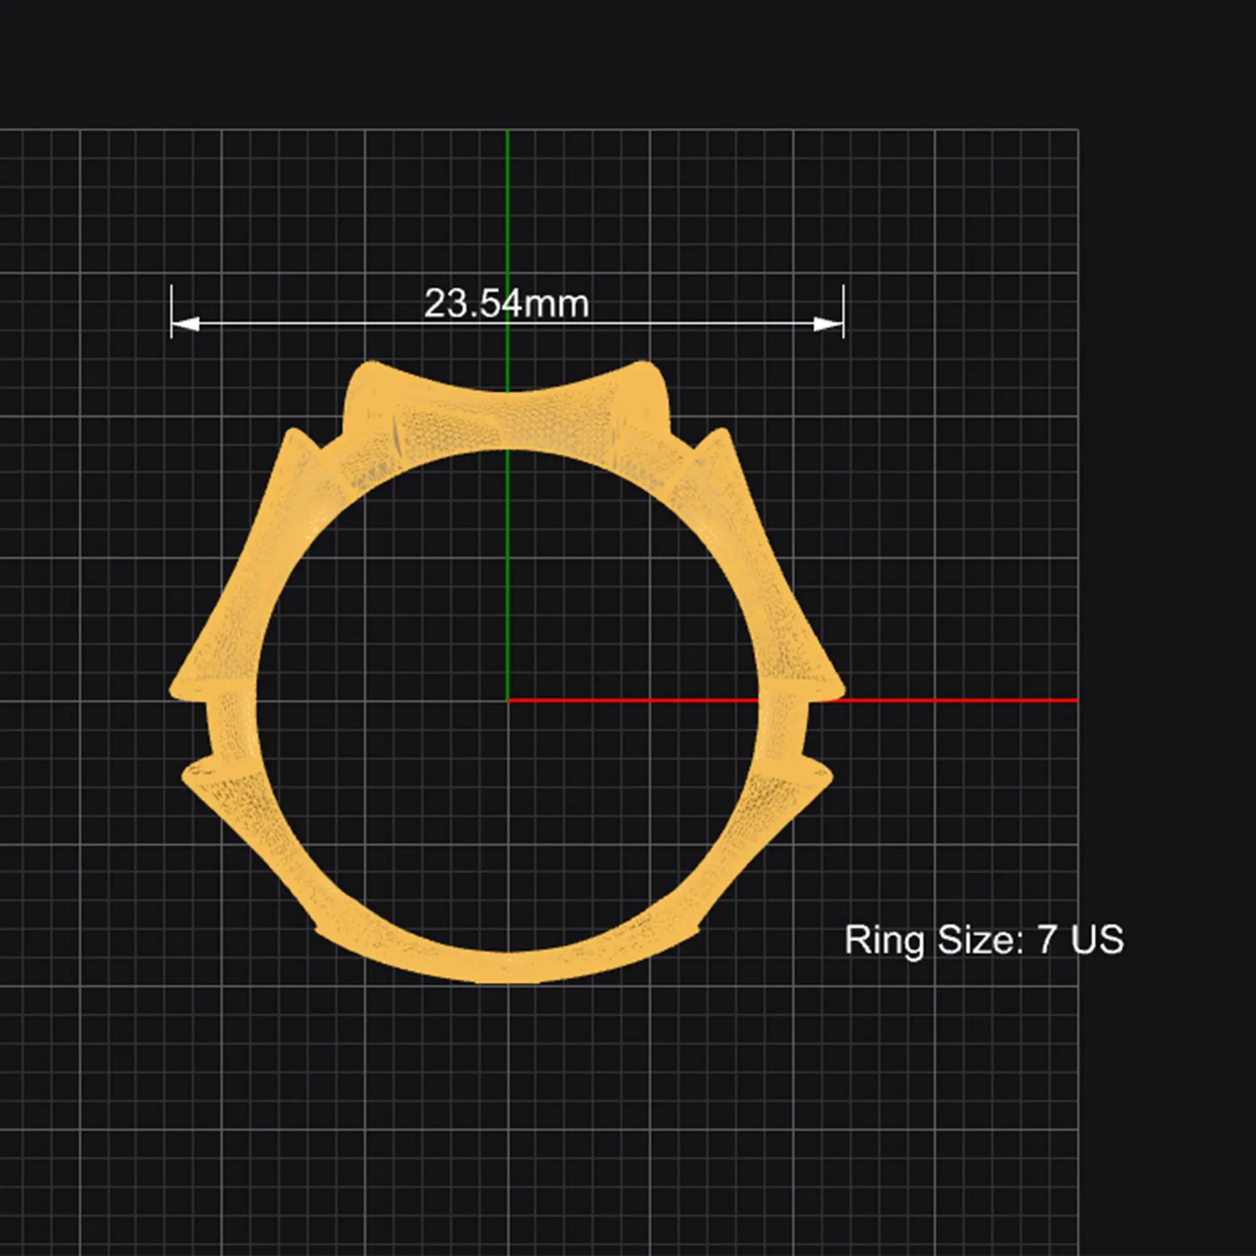Click the 23.54mm dimension label
Image resolution: width=1256 pixels, height=1256 pixels.
click(506, 303)
